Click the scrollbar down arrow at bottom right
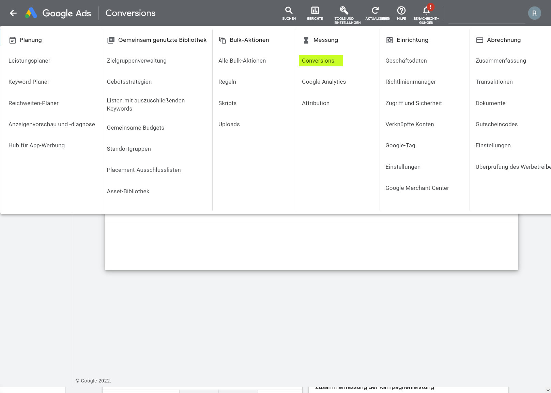Viewport: 551px width, 393px height. pos(548,390)
